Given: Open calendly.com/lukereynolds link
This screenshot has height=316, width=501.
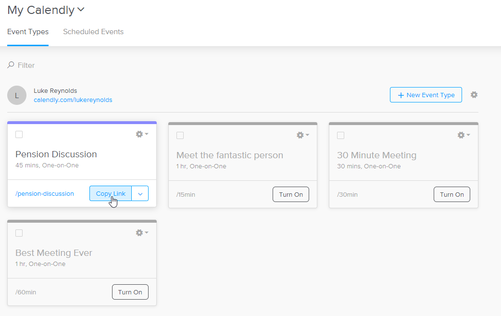Looking at the screenshot, I should point(73,100).
